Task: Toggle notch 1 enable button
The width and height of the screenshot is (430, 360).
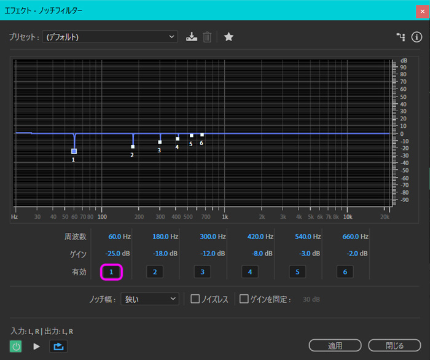Action: pyautogui.click(x=111, y=272)
